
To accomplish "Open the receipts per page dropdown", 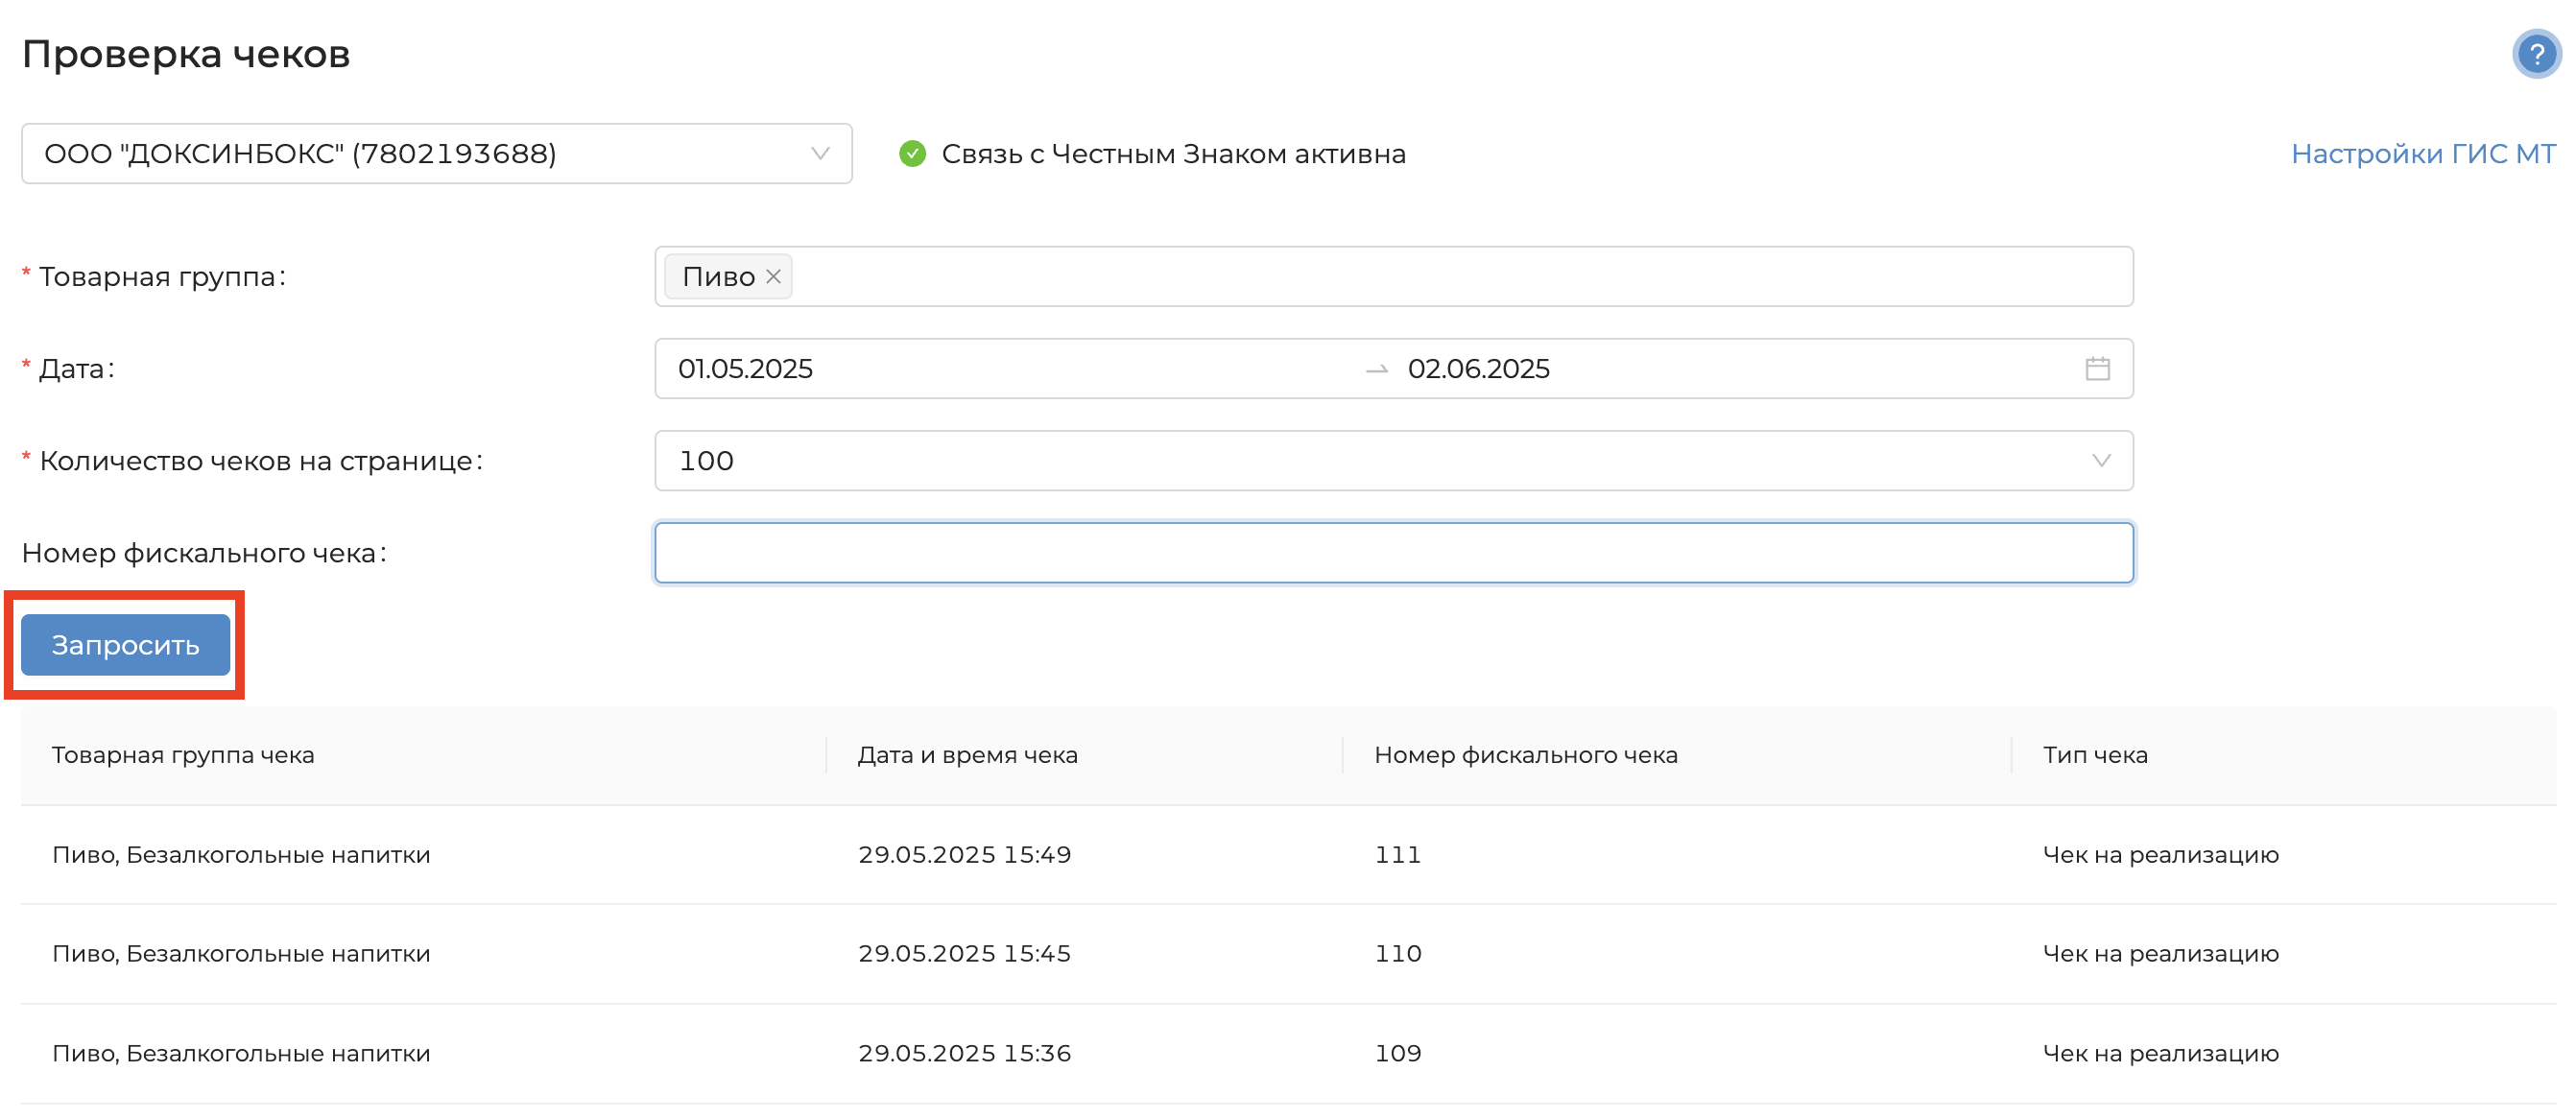I will pyautogui.click(x=1393, y=461).
